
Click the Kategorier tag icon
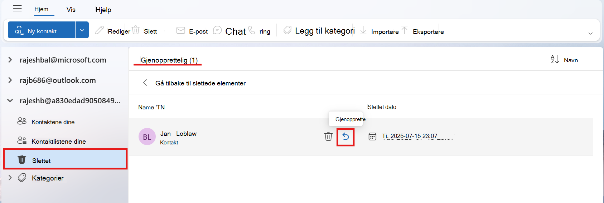pos(22,178)
